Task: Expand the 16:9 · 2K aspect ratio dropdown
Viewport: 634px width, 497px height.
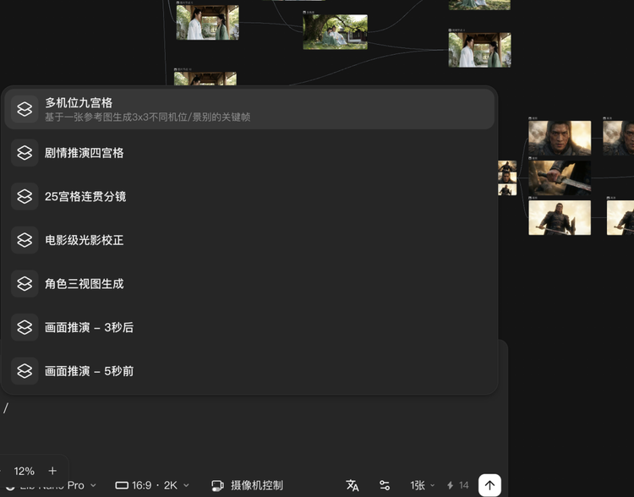Action: [152, 485]
